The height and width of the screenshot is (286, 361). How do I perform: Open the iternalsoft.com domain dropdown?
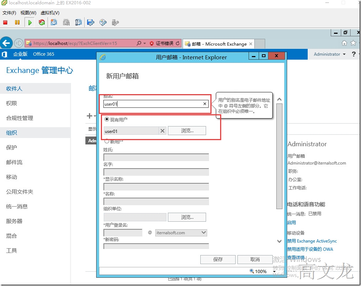(x=181, y=233)
